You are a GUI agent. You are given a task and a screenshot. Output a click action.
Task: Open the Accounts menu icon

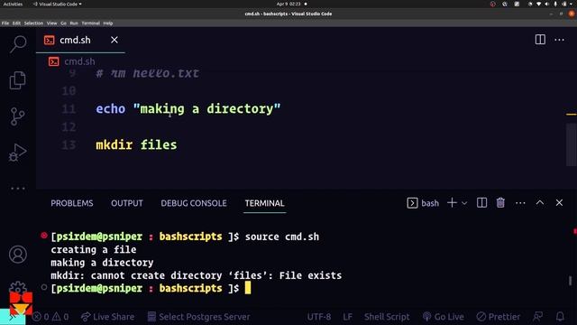[x=18, y=255]
